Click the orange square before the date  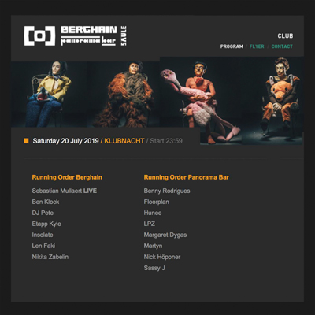coord(26,141)
